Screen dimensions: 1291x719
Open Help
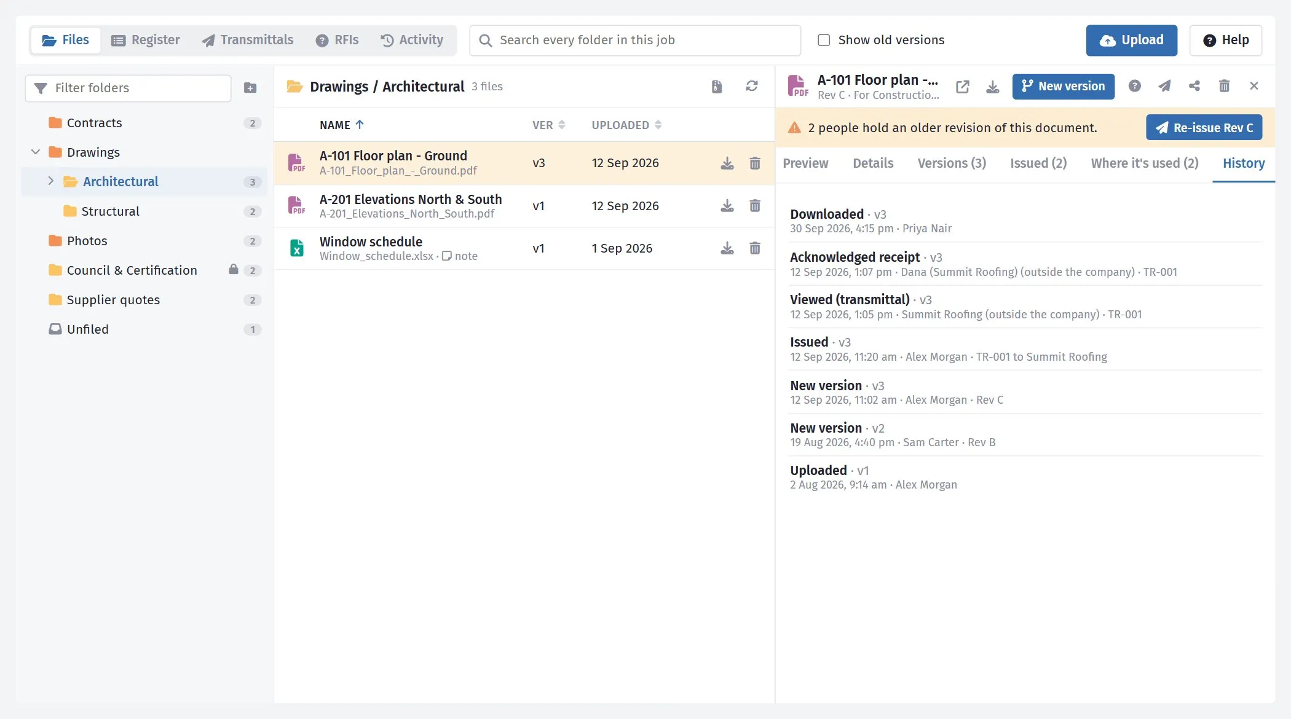1226,41
